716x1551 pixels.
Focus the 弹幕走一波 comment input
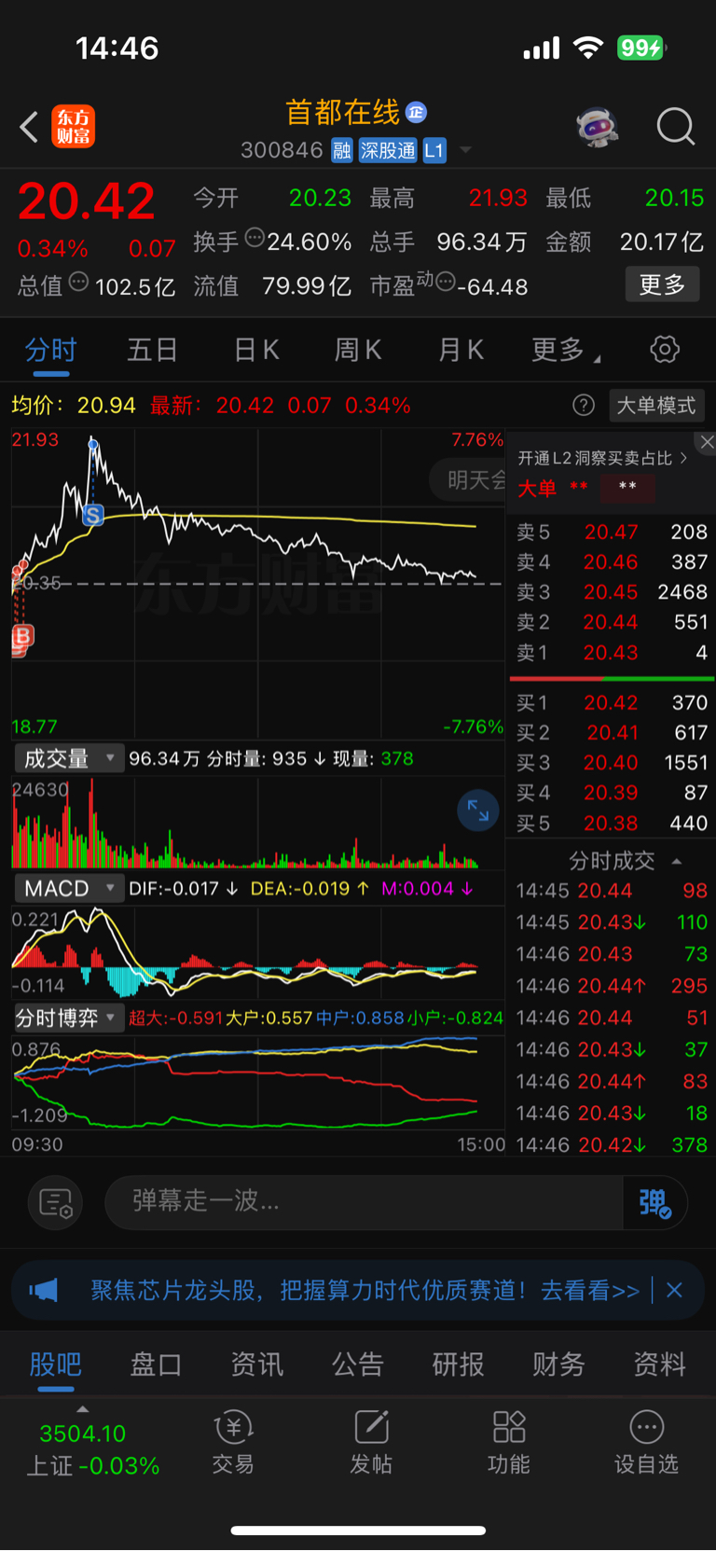coord(364,1201)
